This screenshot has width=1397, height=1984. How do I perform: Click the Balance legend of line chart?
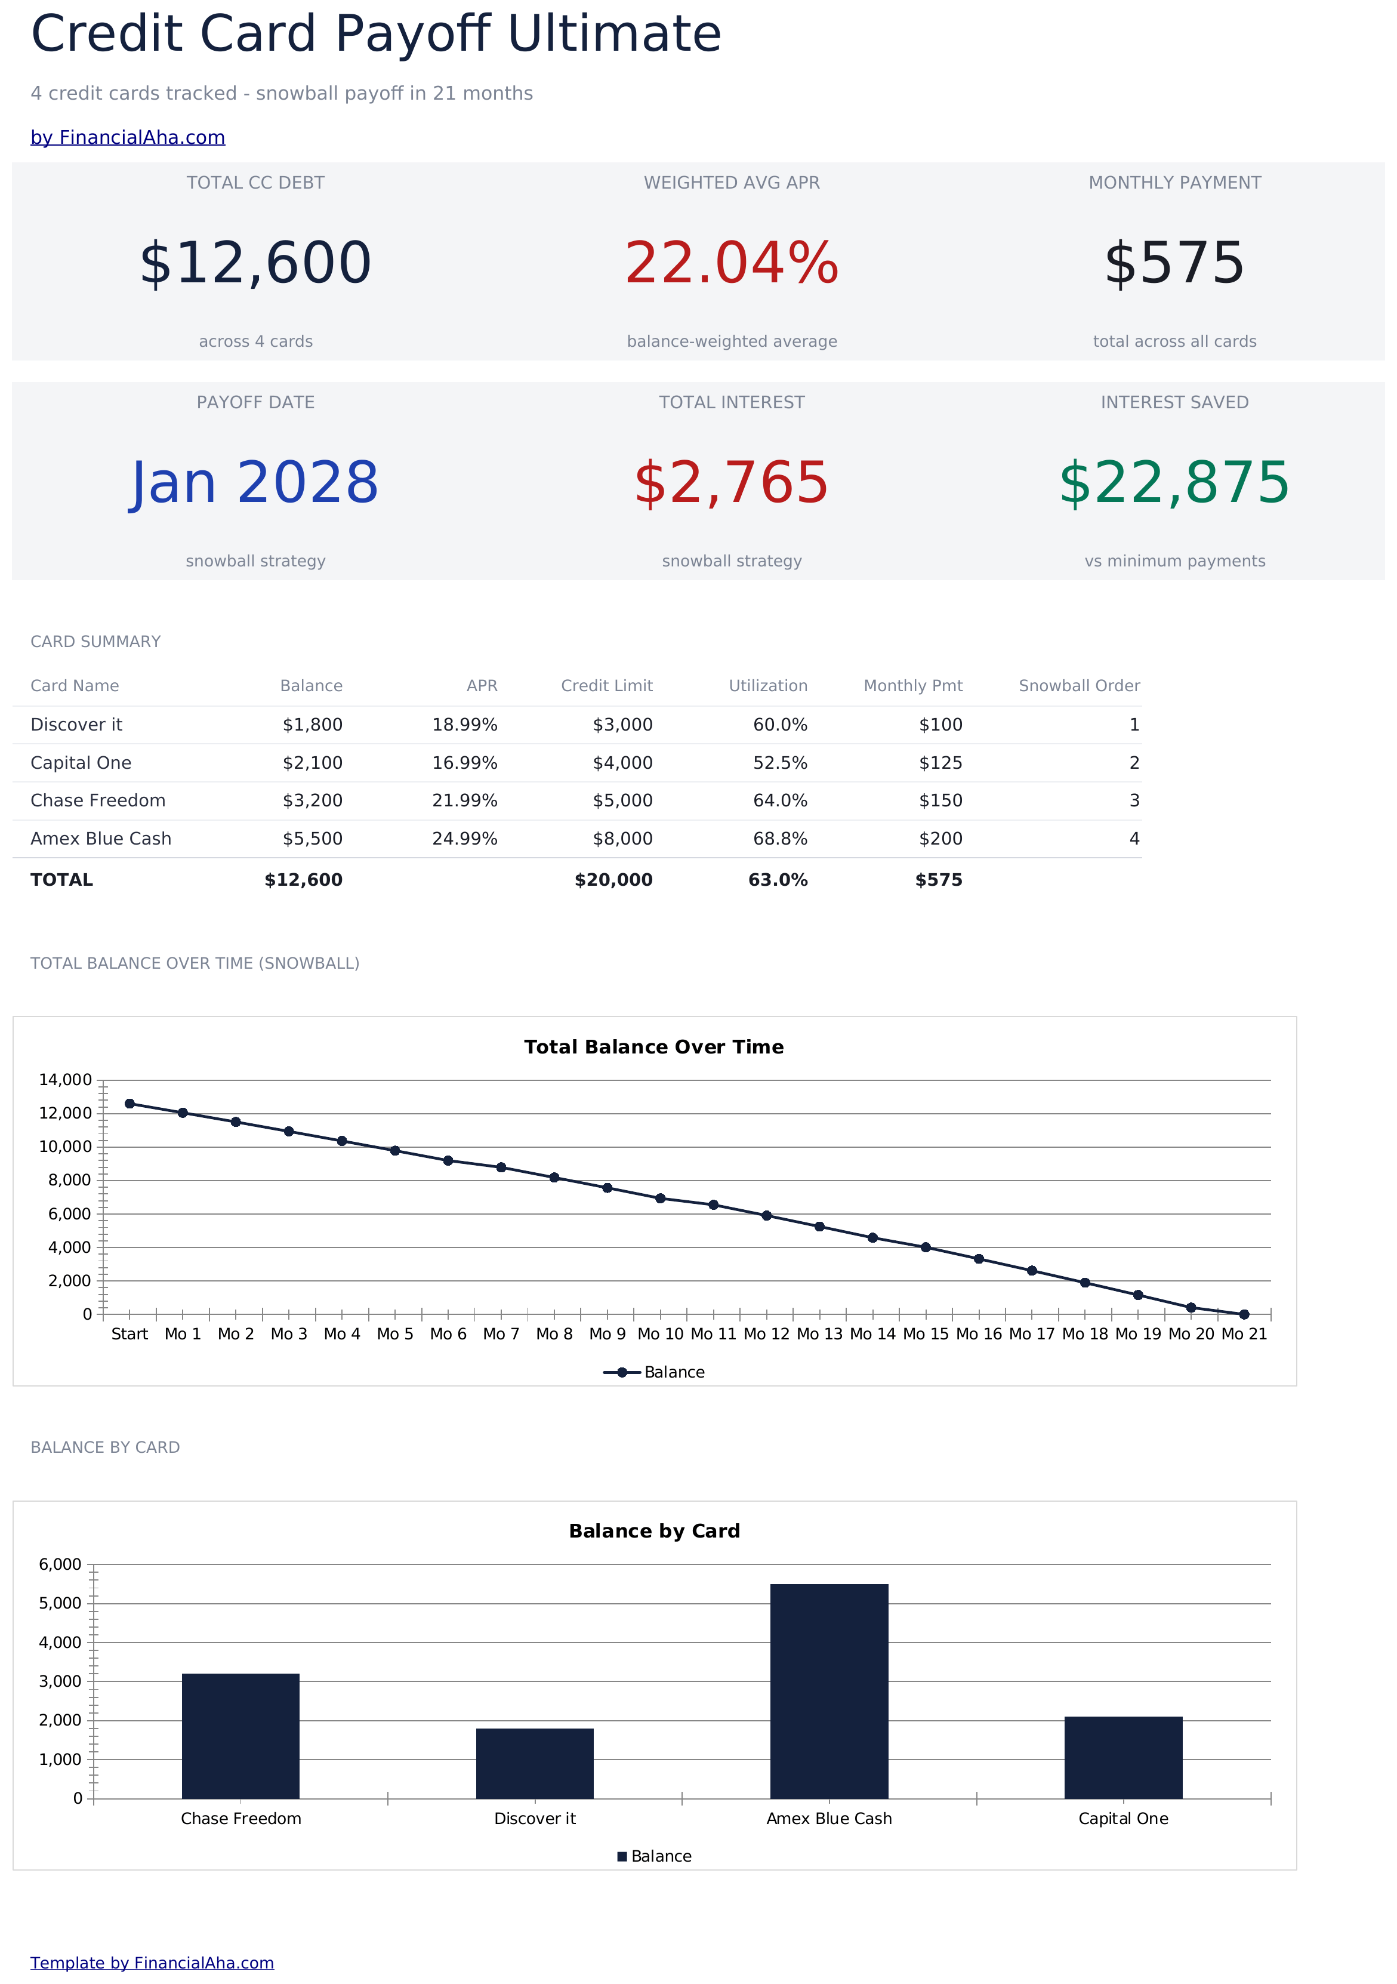pyautogui.click(x=654, y=1372)
